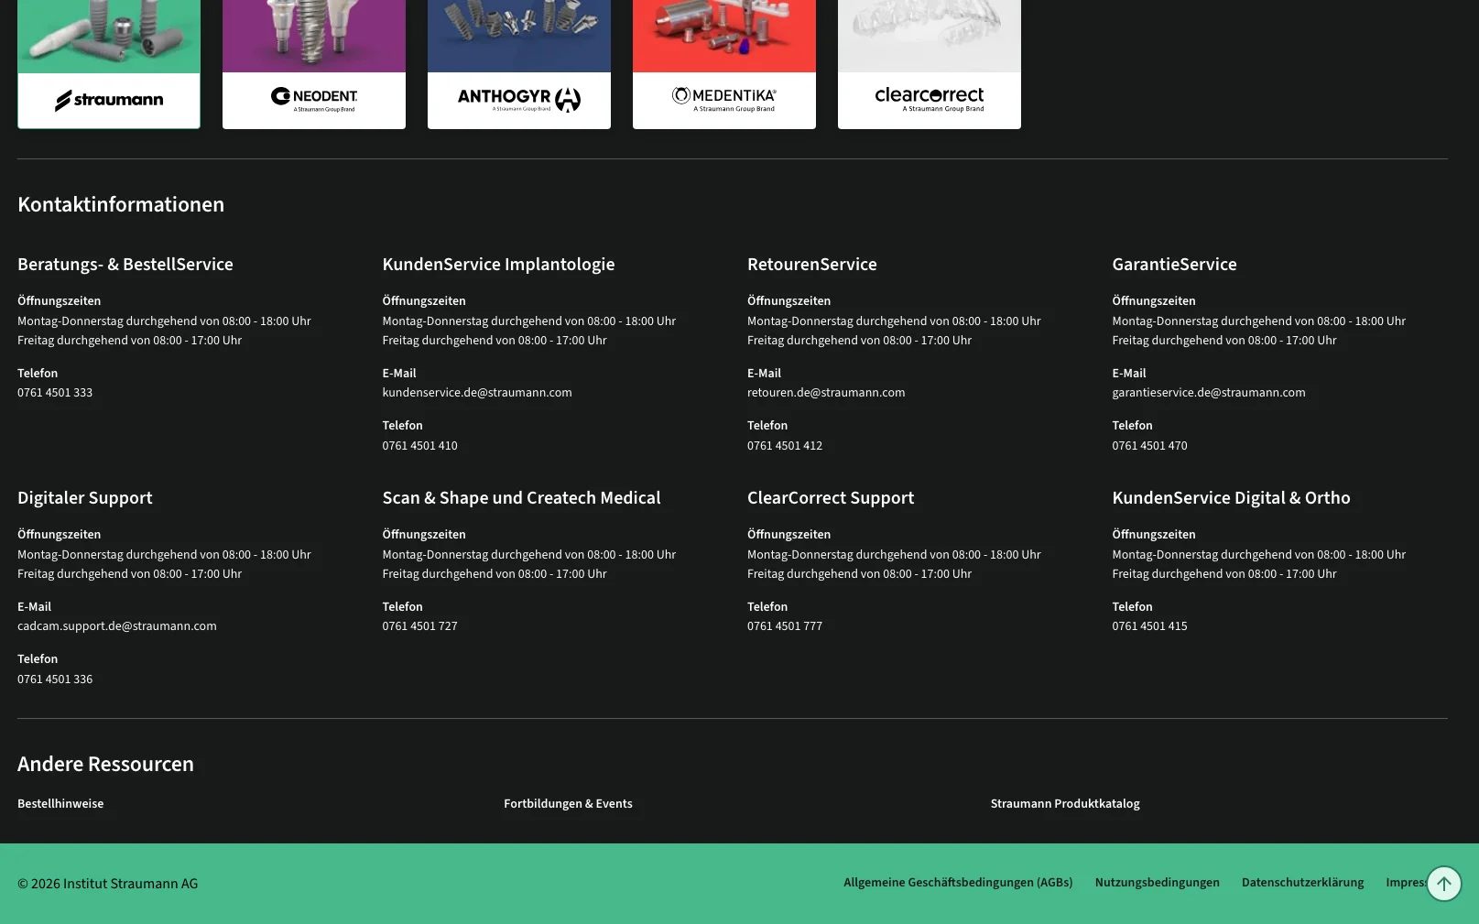Click kundenservice.de@straumann.com email link
Image resolution: width=1479 pixels, height=924 pixels.
point(477,393)
